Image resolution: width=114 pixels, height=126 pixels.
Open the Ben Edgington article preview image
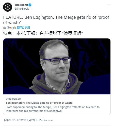pyautogui.click(x=57, y=66)
